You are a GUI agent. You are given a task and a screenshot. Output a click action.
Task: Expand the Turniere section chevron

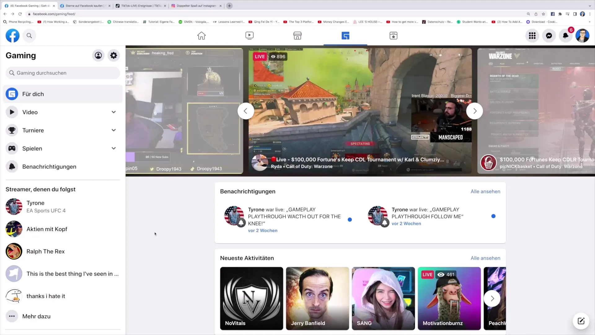coord(114,130)
